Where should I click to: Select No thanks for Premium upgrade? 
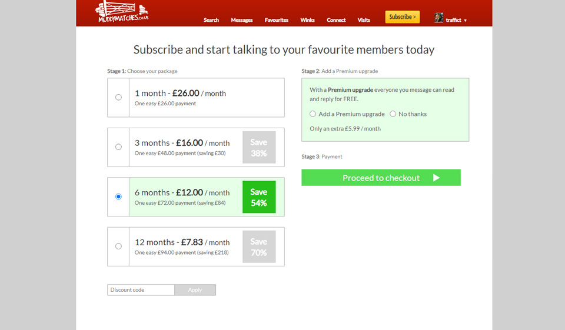click(393, 114)
